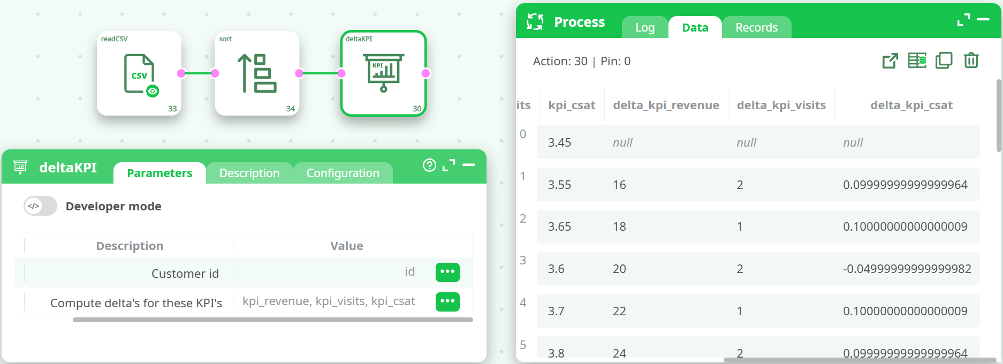
Task: Click the delta_kpi_csat column header
Action: (911, 105)
